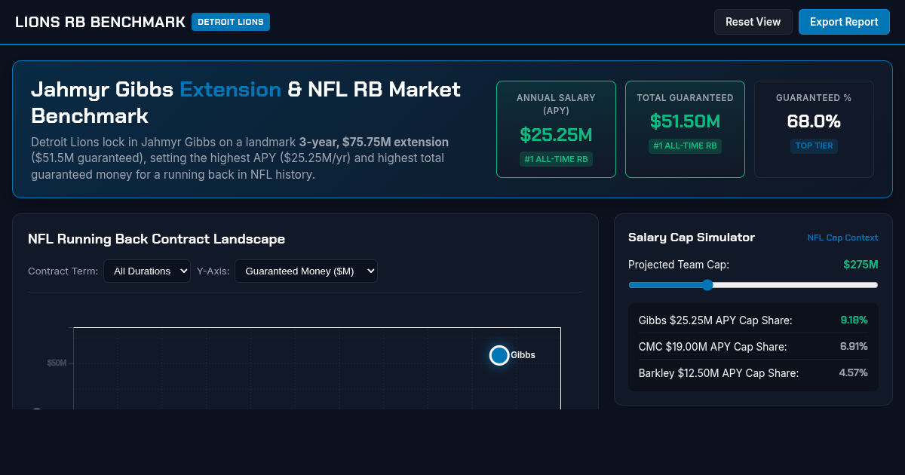Click the Gibbs $25.25M APY Cap Share row

(753, 320)
